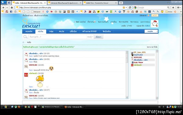
Task: Click the forum search text field
Action: (58, 37)
